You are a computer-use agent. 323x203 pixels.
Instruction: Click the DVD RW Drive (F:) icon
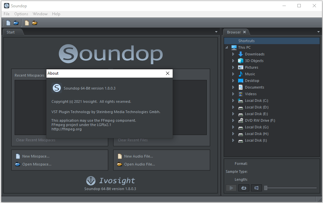coord(241,120)
